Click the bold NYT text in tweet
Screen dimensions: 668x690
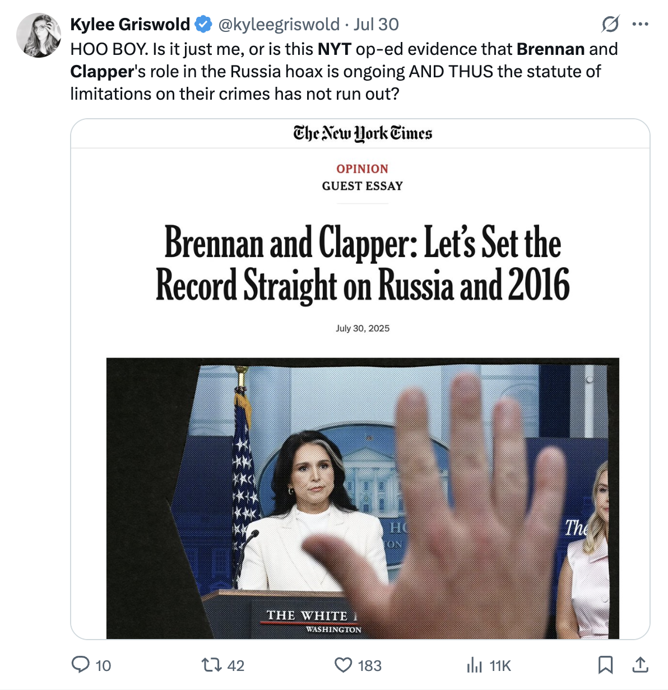334,49
